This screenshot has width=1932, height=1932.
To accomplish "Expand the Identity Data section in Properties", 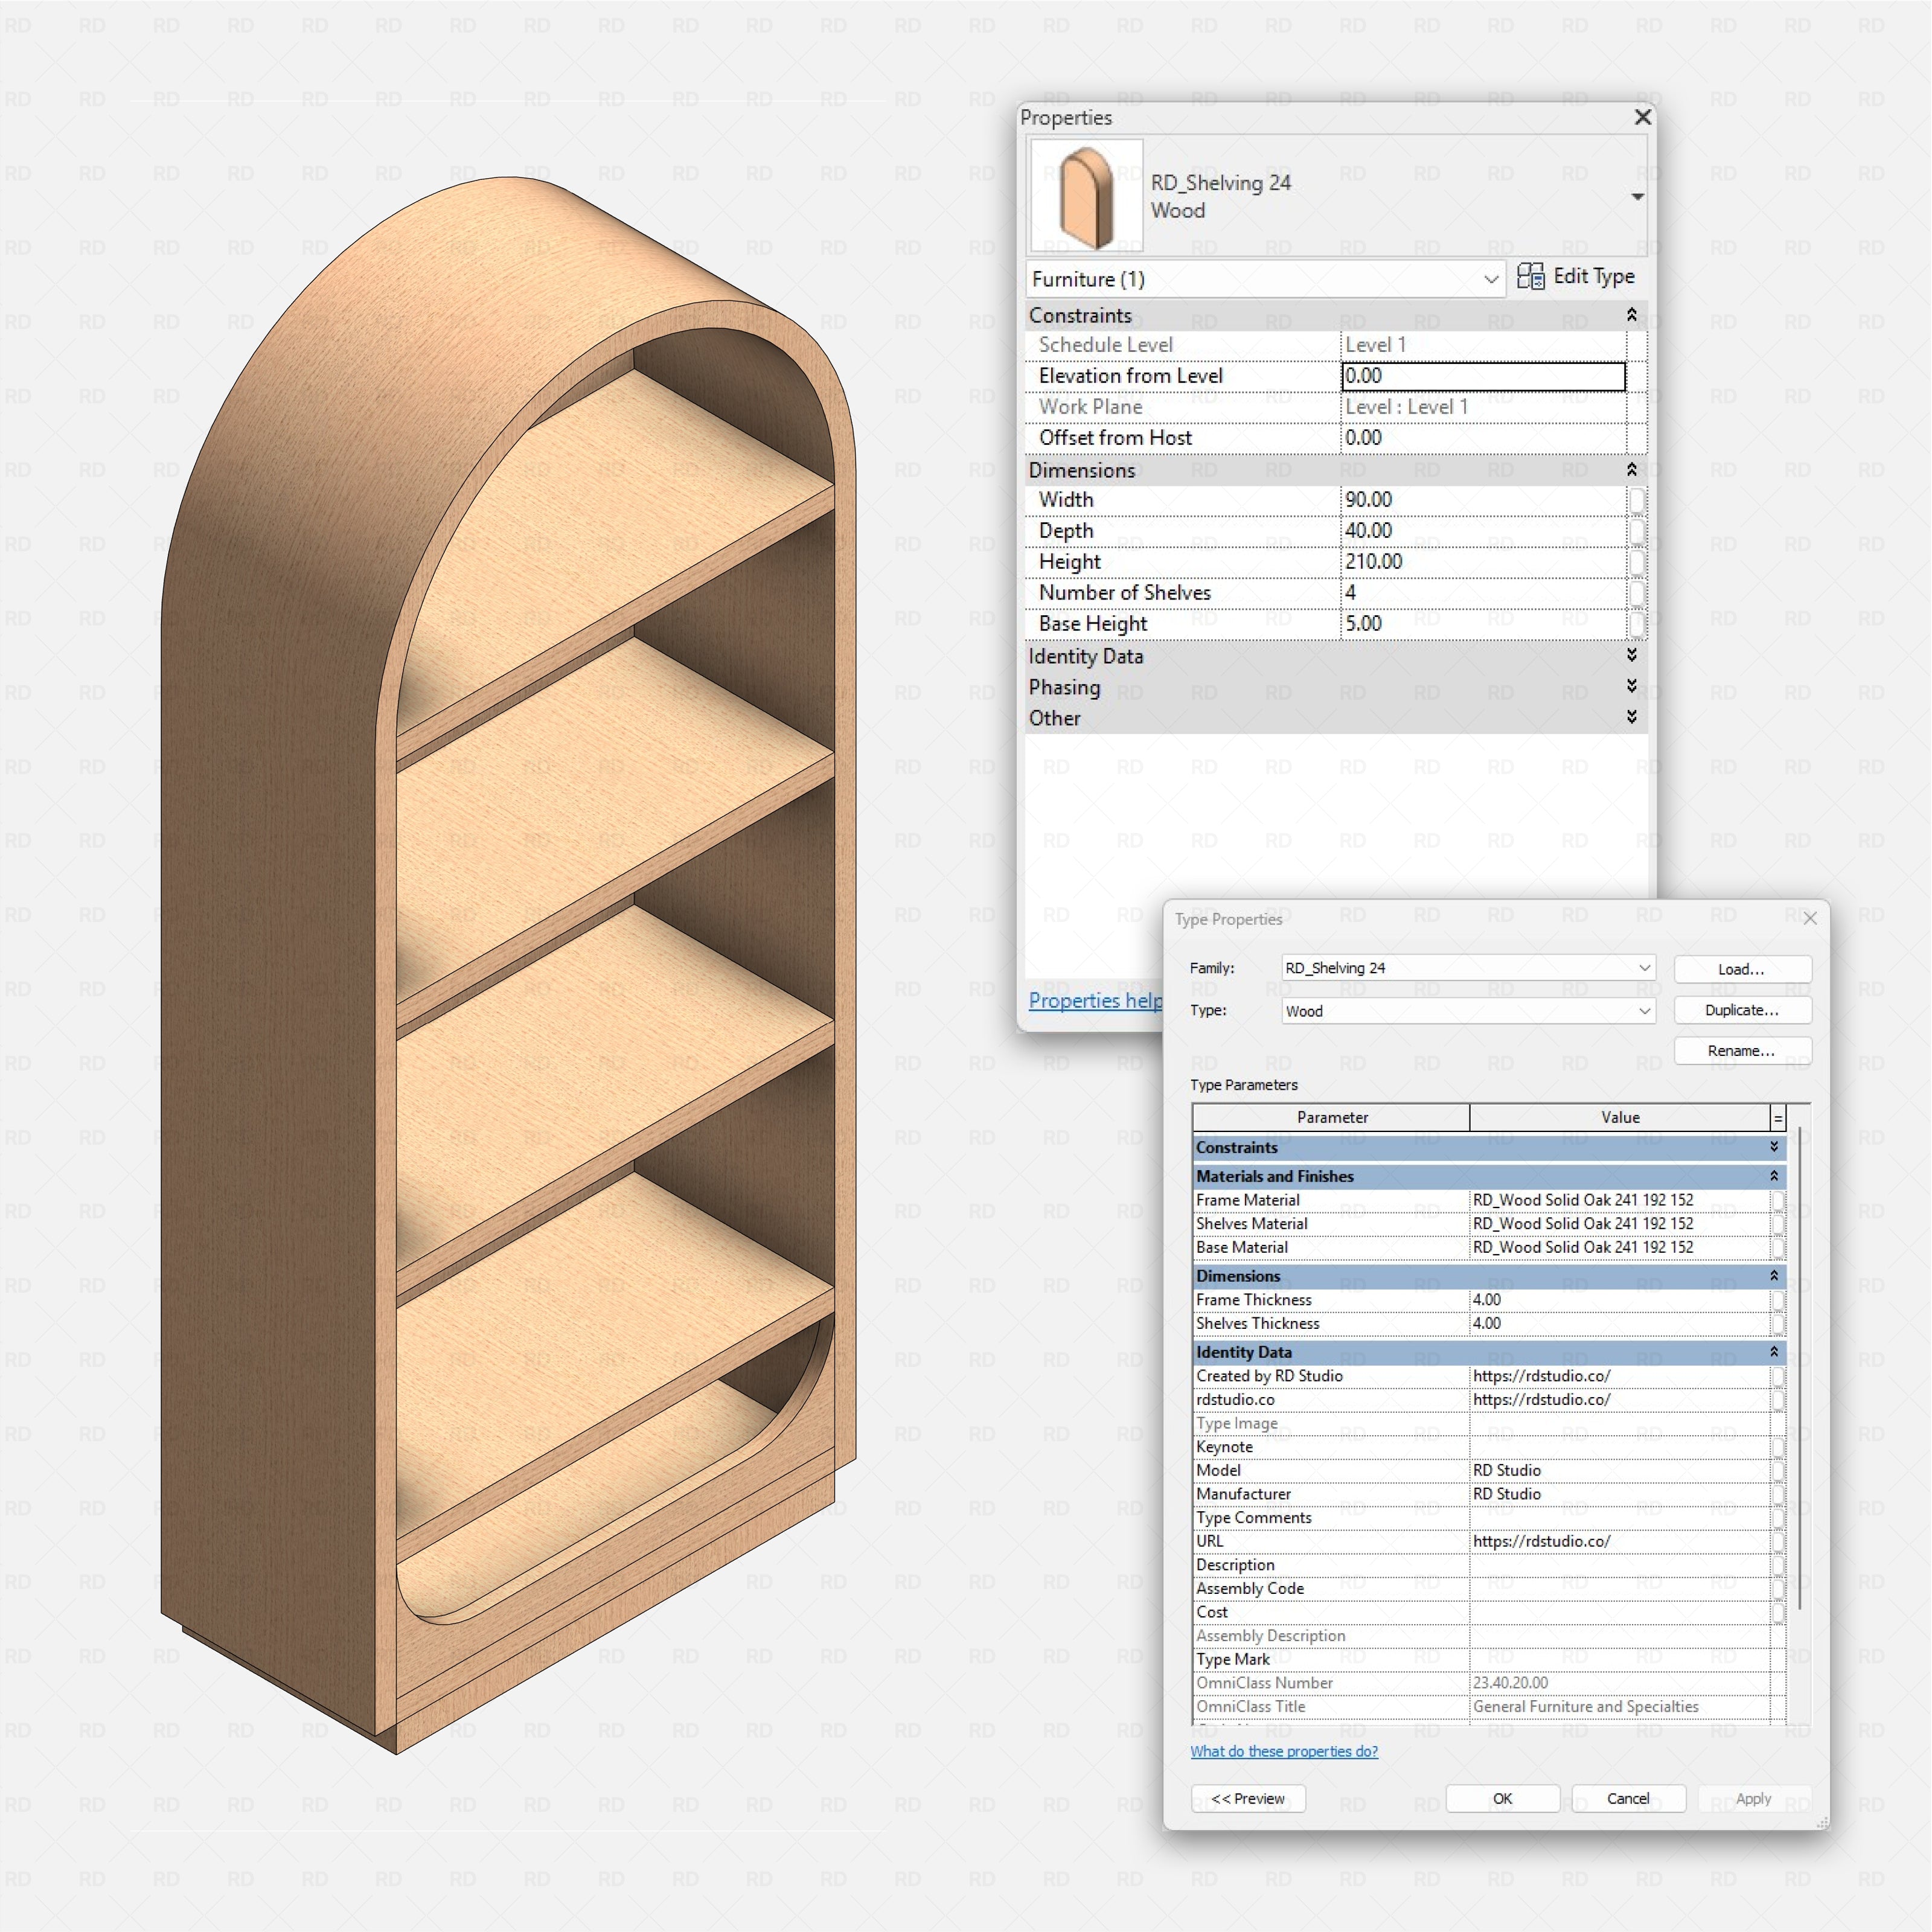I will click(x=1631, y=656).
